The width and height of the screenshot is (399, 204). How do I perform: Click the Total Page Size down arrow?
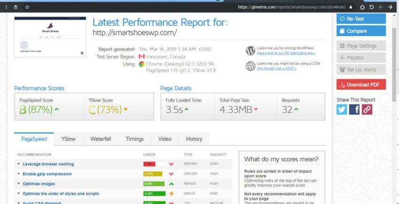pyautogui.click(x=256, y=109)
